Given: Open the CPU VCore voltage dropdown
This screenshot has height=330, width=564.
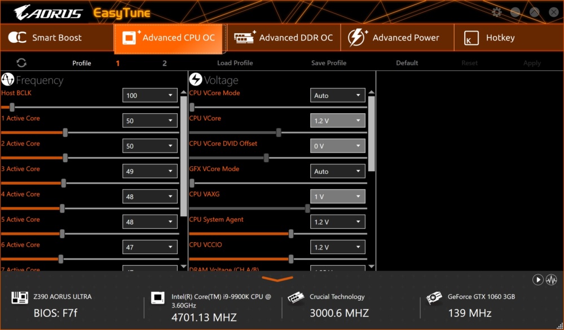Looking at the screenshot, I should pyautogui.click(x=338, y=121).
